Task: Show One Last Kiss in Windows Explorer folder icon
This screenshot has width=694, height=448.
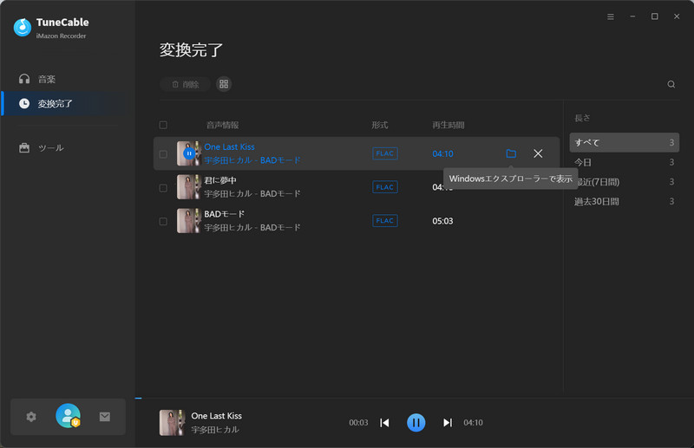Action: click(x=511, y=153)
